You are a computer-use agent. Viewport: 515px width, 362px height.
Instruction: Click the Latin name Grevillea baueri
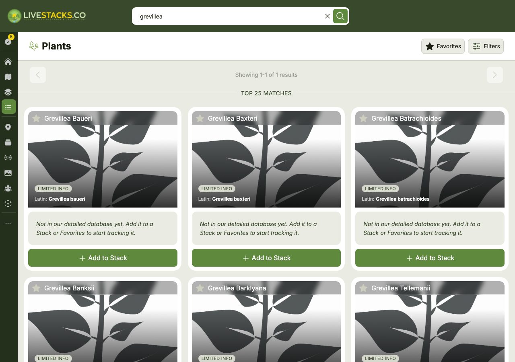pyautogui.click(x=67, y=199)
